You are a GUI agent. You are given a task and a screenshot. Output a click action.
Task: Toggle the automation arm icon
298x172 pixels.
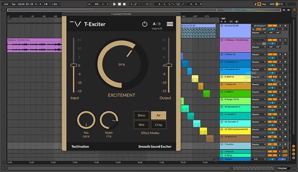[135, 4]
